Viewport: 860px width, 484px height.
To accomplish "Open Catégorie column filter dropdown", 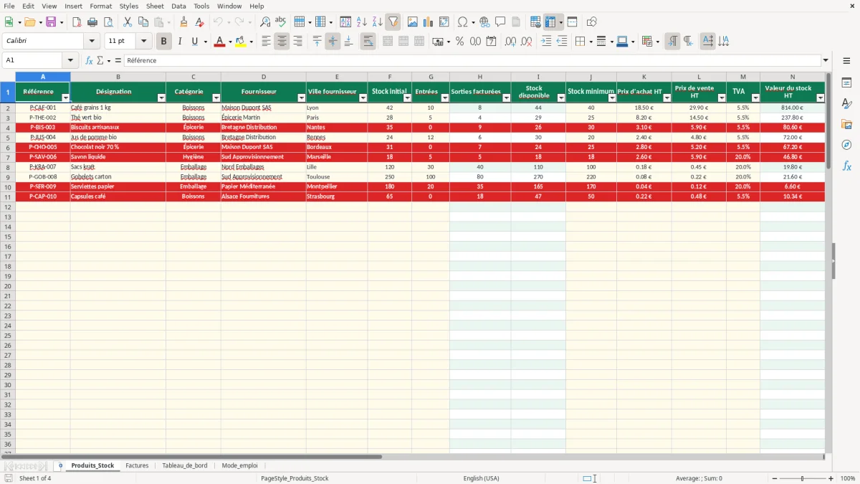I will click(x=216, y=98).
